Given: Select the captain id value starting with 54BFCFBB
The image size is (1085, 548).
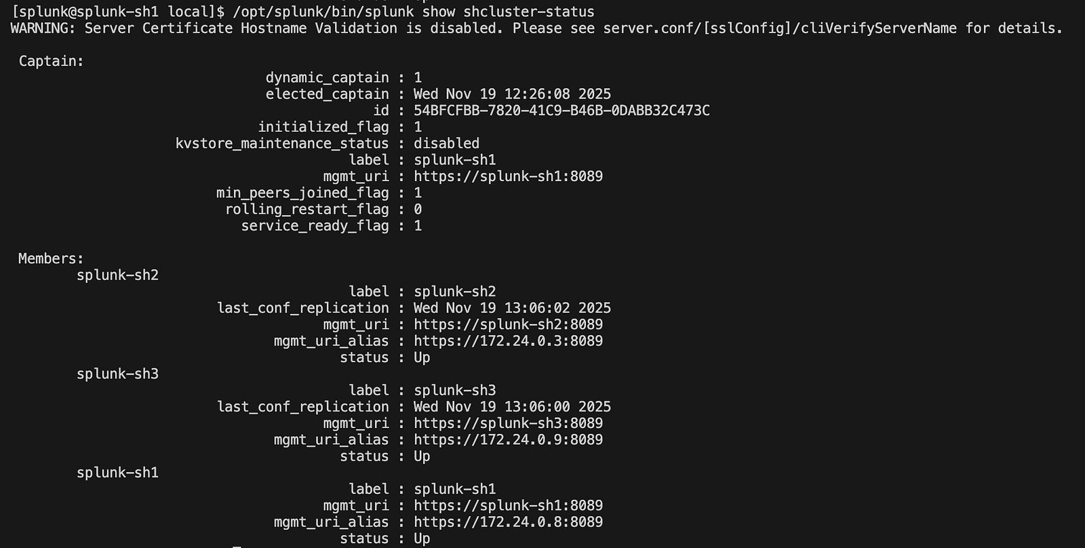Looking at the screenshot, I should 561,111.
